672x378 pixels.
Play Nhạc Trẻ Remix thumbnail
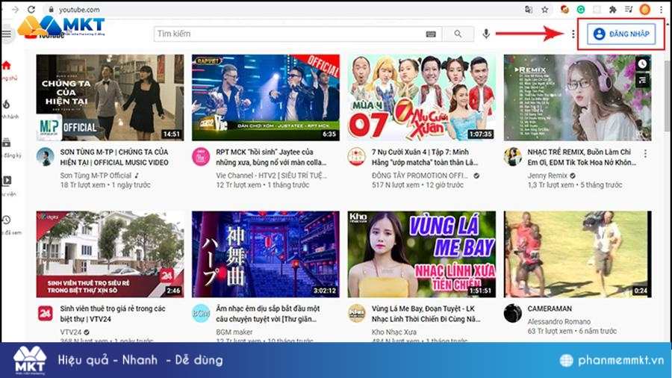click(x=578, y=98)
